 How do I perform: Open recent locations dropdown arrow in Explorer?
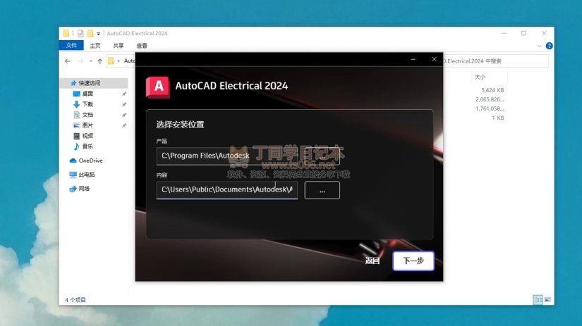click(90, 61)
